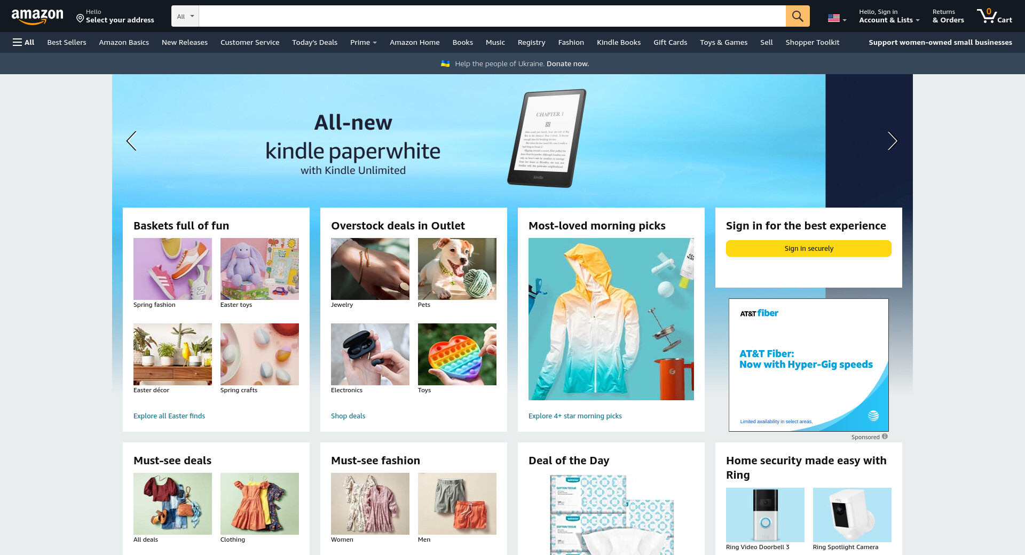
Task: Click the orange search magnifier button
Action: tap(798, 16)
